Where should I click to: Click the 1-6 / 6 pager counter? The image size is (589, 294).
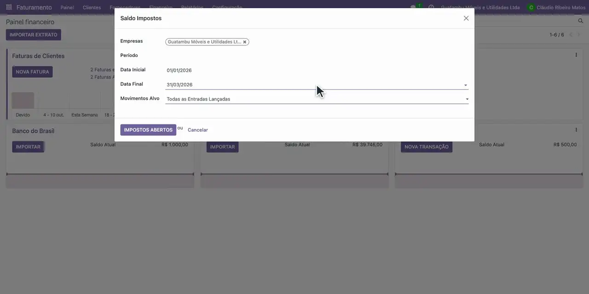click(x=557, y=35)
